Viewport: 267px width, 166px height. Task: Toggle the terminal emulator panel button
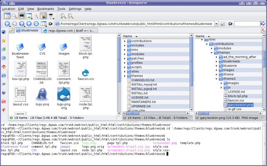click(22, 16)
